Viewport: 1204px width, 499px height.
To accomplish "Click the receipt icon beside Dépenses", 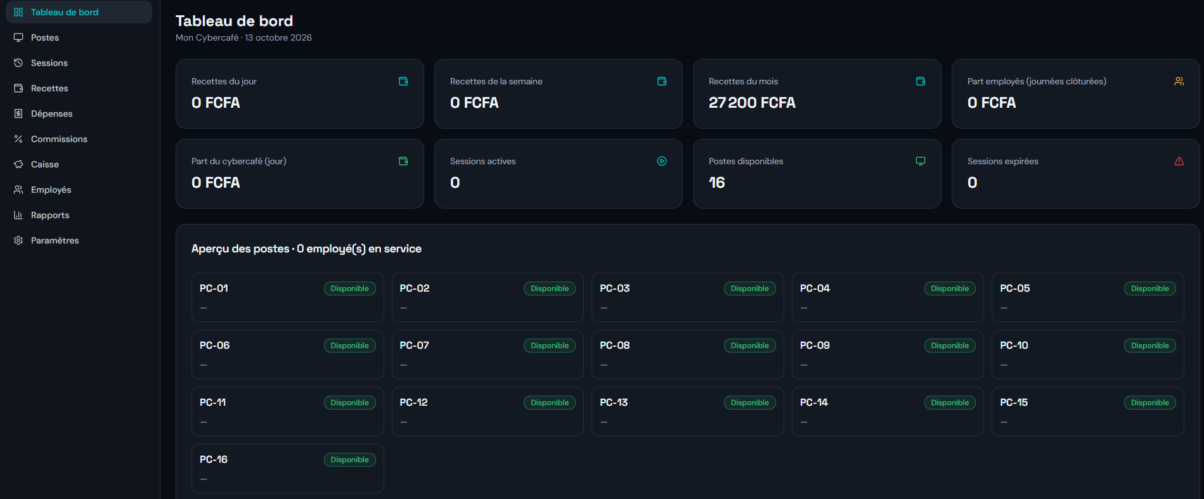I will tap(18, 113).
